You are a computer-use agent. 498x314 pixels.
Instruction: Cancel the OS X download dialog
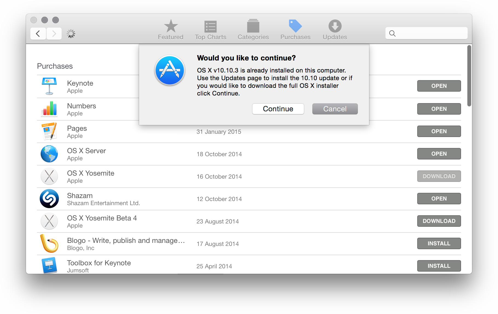335,109
